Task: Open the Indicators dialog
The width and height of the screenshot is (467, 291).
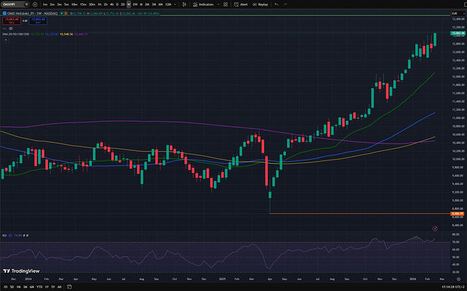Action: [204, 5]
